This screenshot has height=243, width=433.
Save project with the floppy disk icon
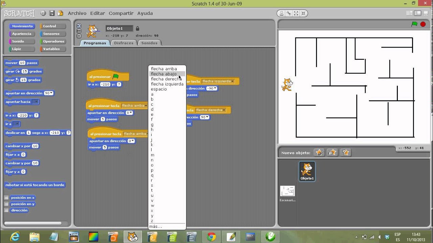[x=52, y=13]
